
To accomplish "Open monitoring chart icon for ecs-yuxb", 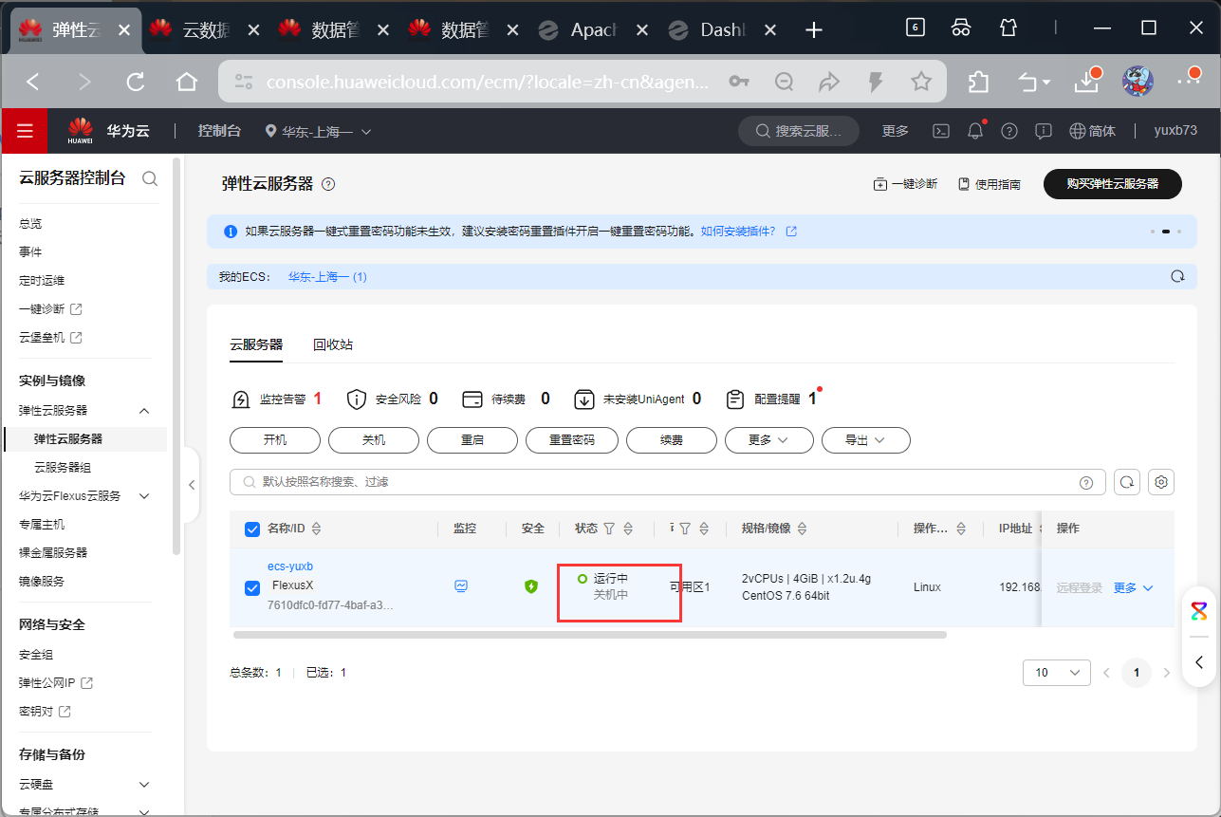I will point(461,586).
